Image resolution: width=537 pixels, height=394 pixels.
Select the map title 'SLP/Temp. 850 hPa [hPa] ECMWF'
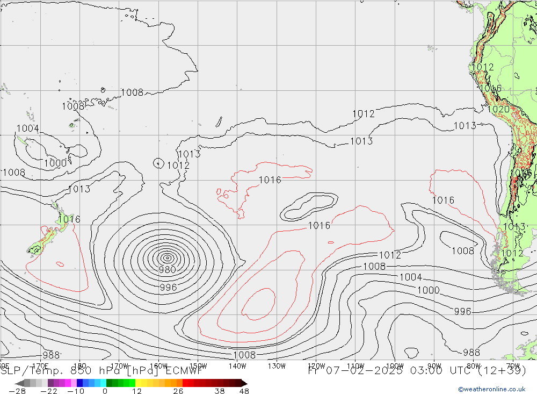tap(101, 371)
